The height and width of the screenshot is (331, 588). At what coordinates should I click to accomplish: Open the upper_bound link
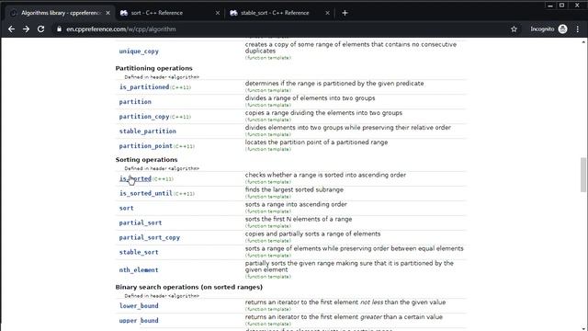[139, 321]
